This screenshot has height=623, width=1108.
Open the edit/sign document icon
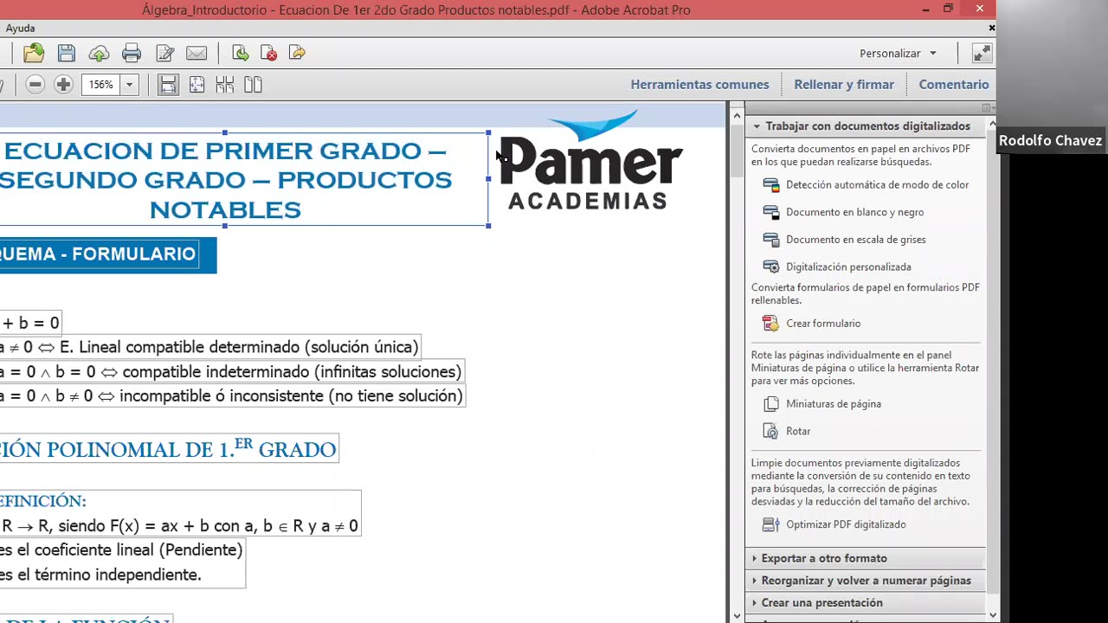[164, 54]
